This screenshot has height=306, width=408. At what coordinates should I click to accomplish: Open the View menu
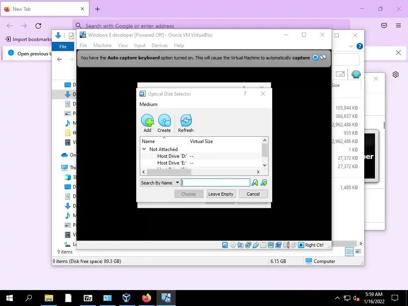tap(123, 45)
